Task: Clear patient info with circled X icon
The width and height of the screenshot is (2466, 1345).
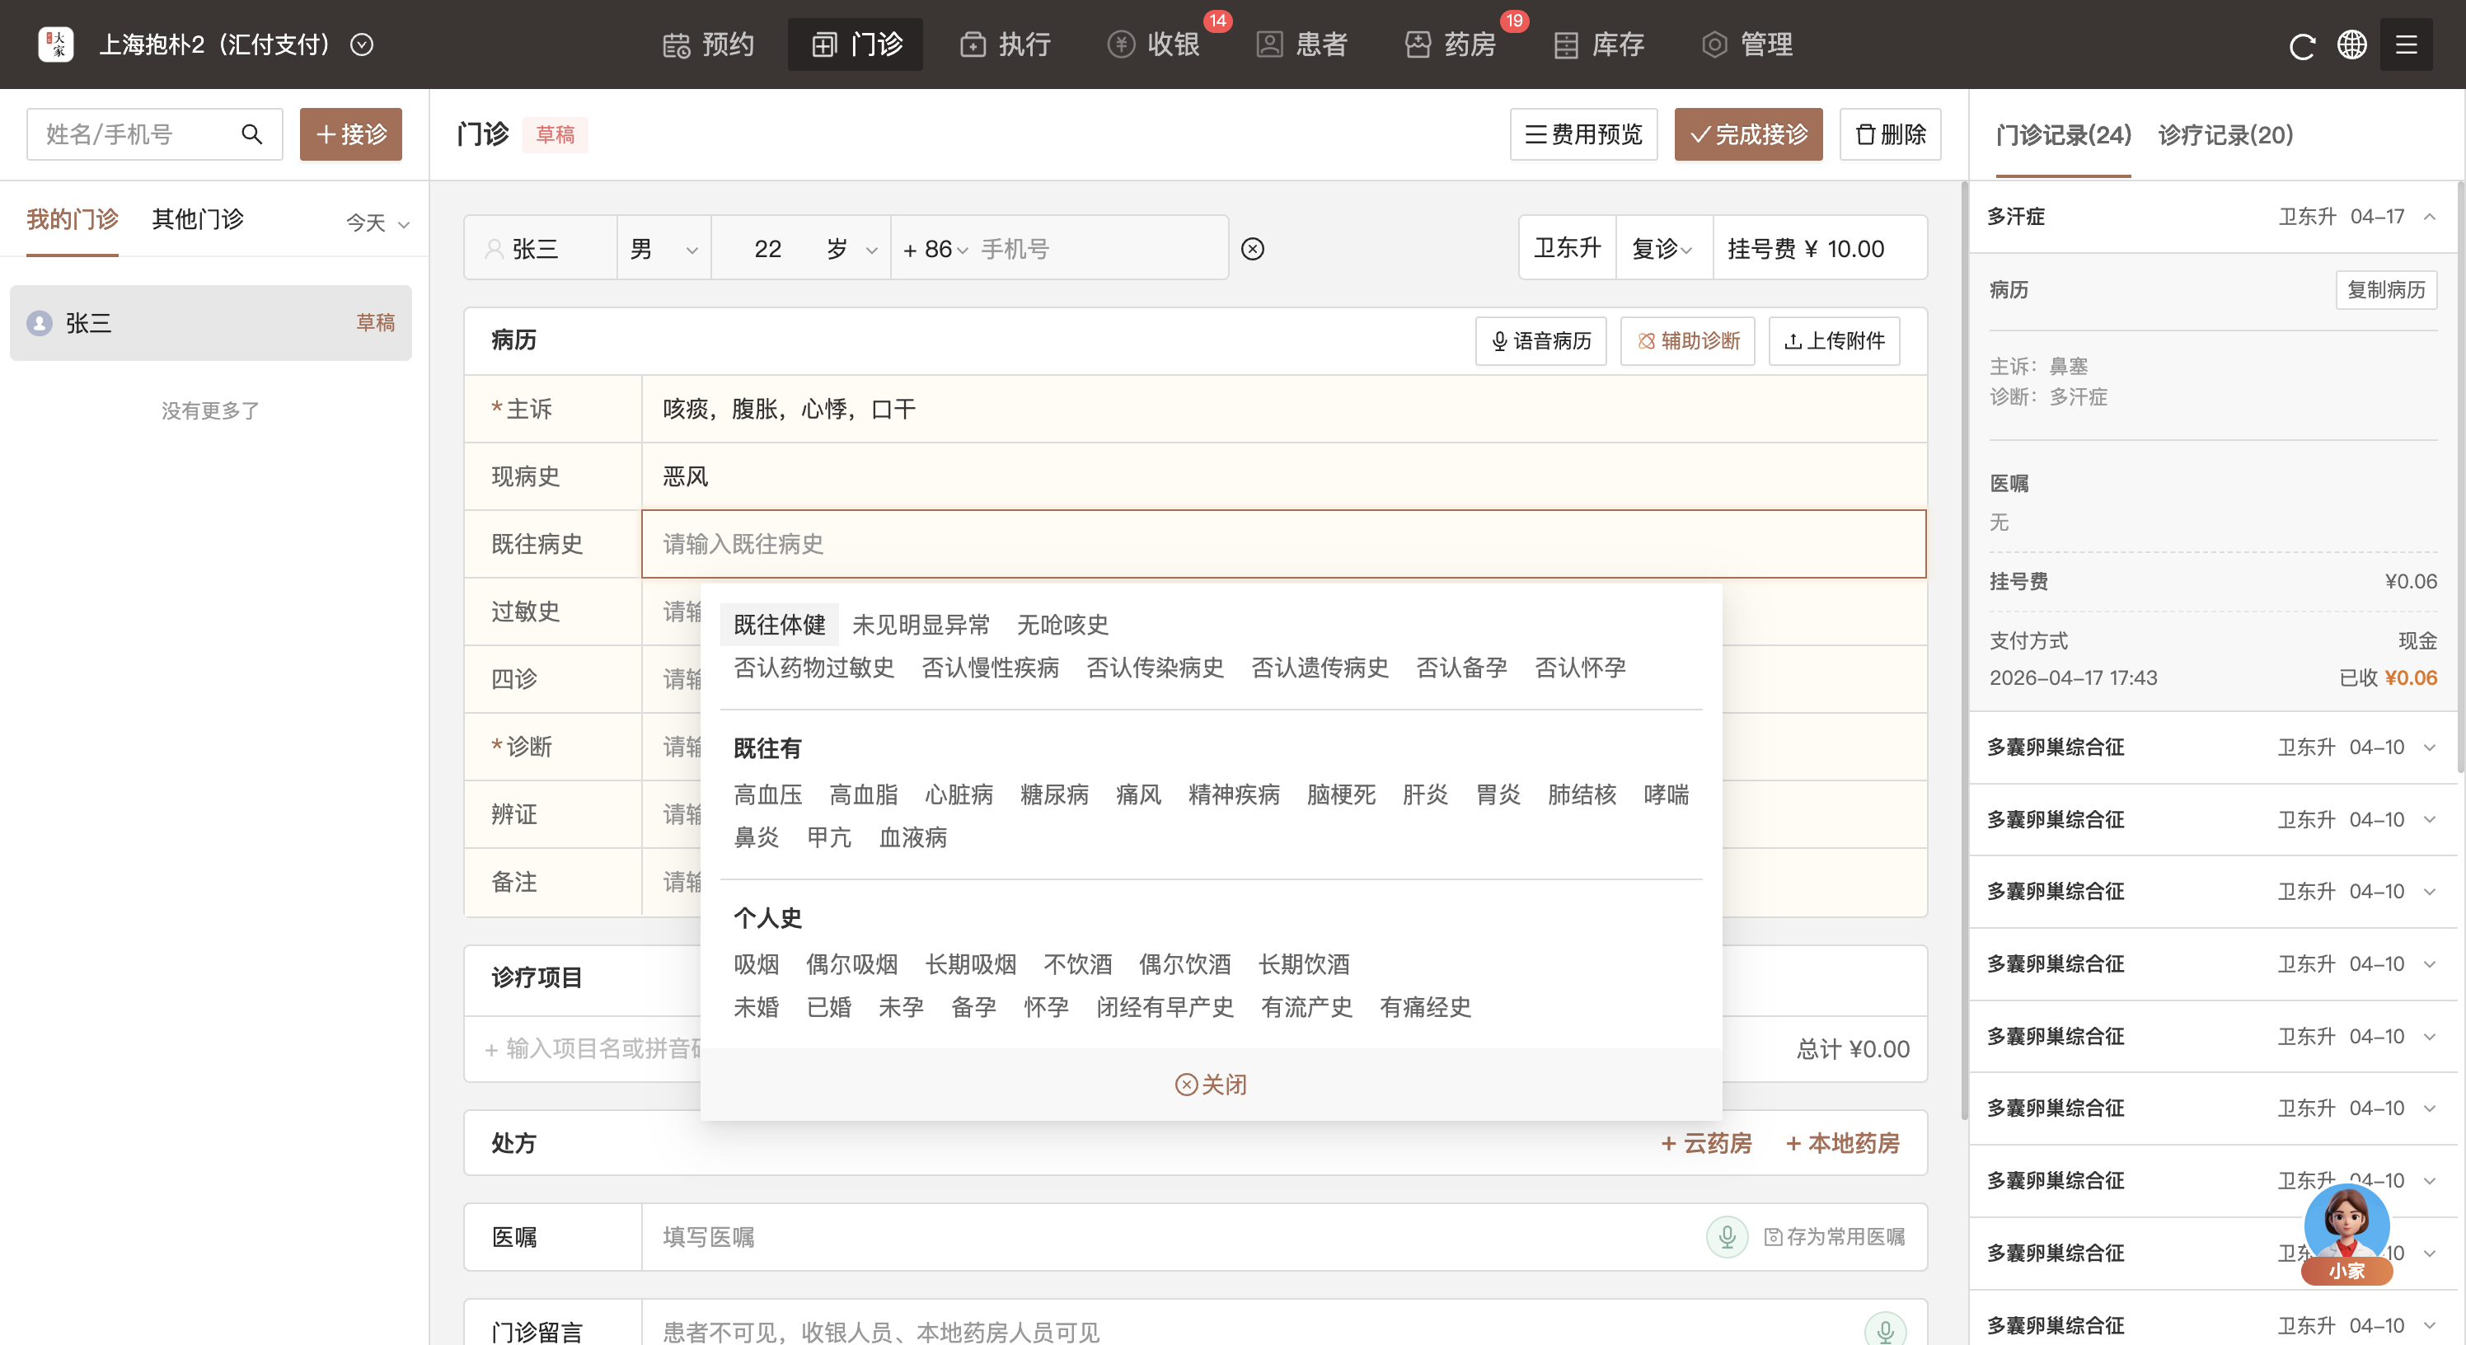Action: (1252, 249)
